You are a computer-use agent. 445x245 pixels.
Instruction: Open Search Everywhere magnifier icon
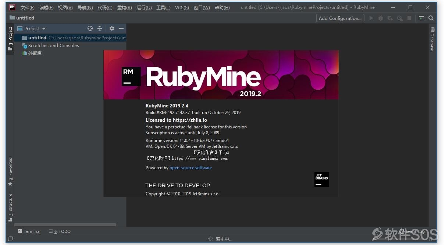pyautogui.click(x=431, y=18)
